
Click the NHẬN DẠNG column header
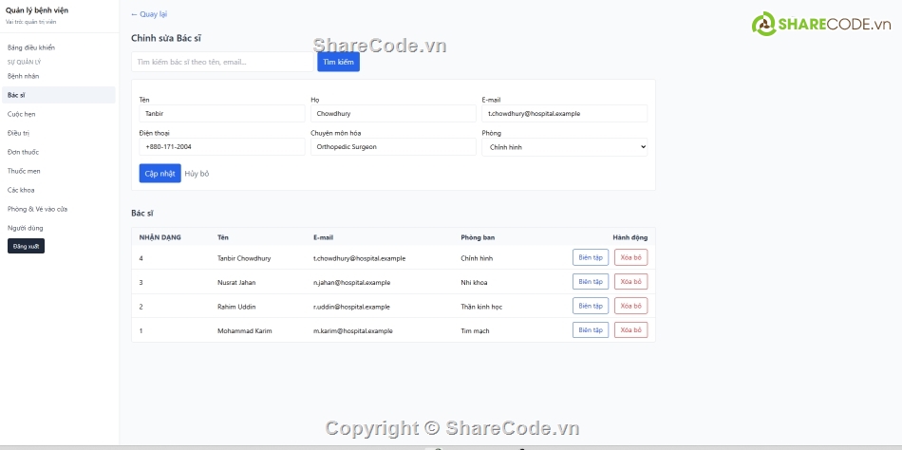160,237
